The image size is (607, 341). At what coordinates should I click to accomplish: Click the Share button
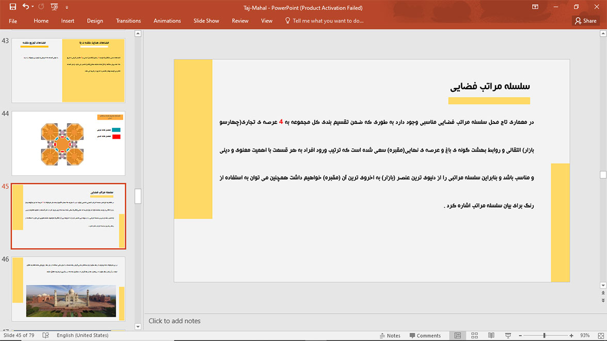tap(585, 21)
